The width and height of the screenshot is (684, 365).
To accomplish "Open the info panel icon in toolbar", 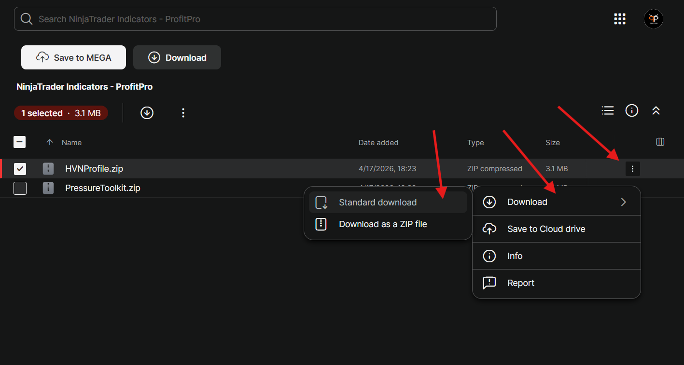I will pos(632,110).
